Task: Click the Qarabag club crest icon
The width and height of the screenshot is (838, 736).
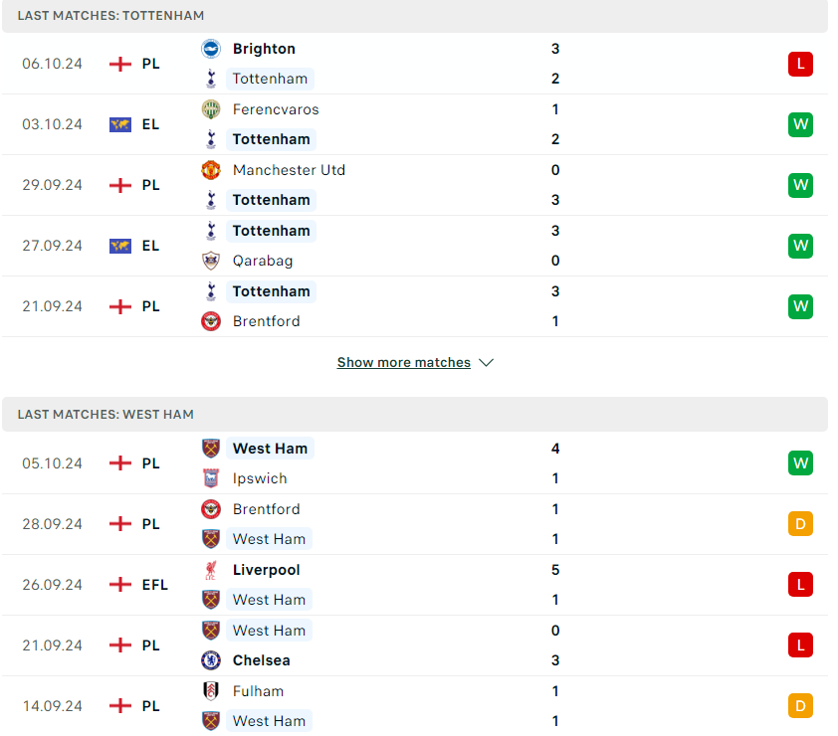Action: (211, 261)
